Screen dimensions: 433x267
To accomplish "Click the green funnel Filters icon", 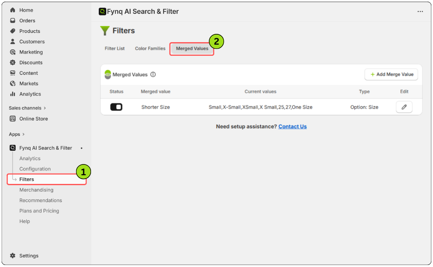I will [x=105, y=31].
